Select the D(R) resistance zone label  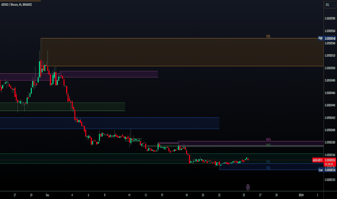[268, 36]
